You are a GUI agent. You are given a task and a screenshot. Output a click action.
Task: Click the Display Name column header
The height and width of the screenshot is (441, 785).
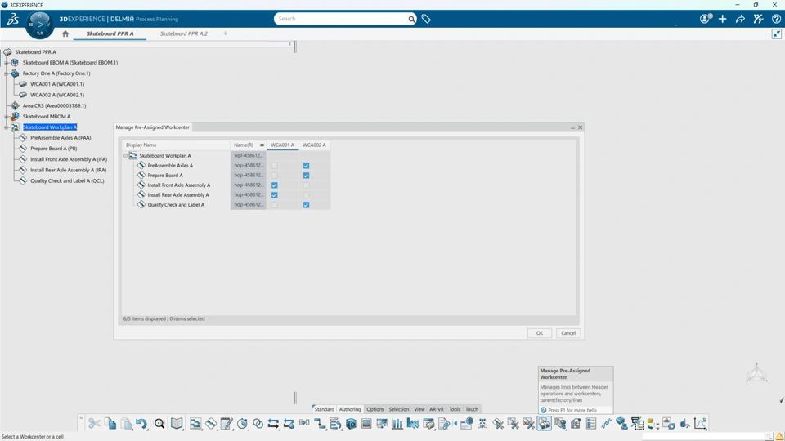(x=177, y=145)
